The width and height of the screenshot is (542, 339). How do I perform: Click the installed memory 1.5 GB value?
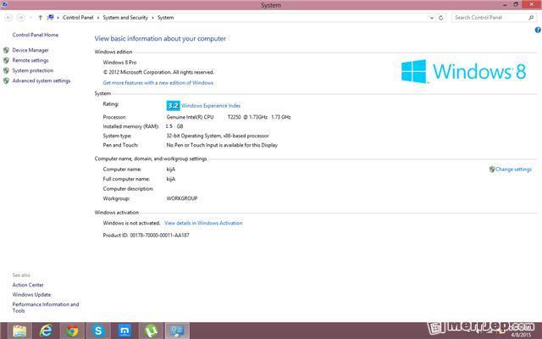174,126
